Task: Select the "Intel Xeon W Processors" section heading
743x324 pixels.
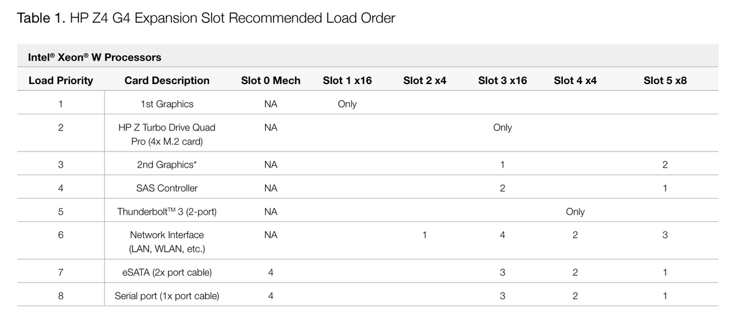Action: pyautogui.click(x=95, y=57)
